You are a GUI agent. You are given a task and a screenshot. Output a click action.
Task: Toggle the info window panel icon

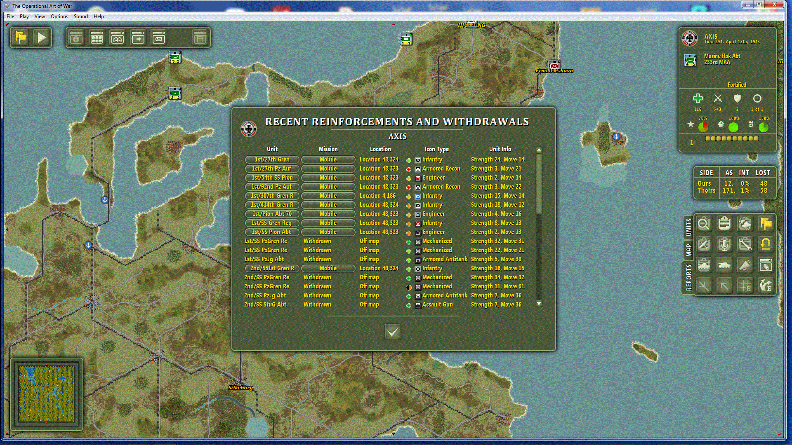[x=76, y=38]
